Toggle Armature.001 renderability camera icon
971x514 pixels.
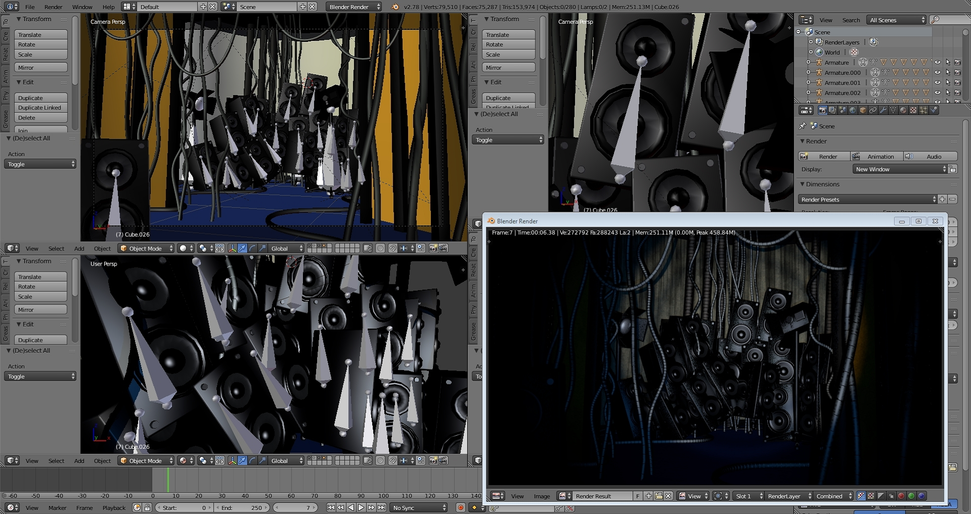[x=957, y=83]
